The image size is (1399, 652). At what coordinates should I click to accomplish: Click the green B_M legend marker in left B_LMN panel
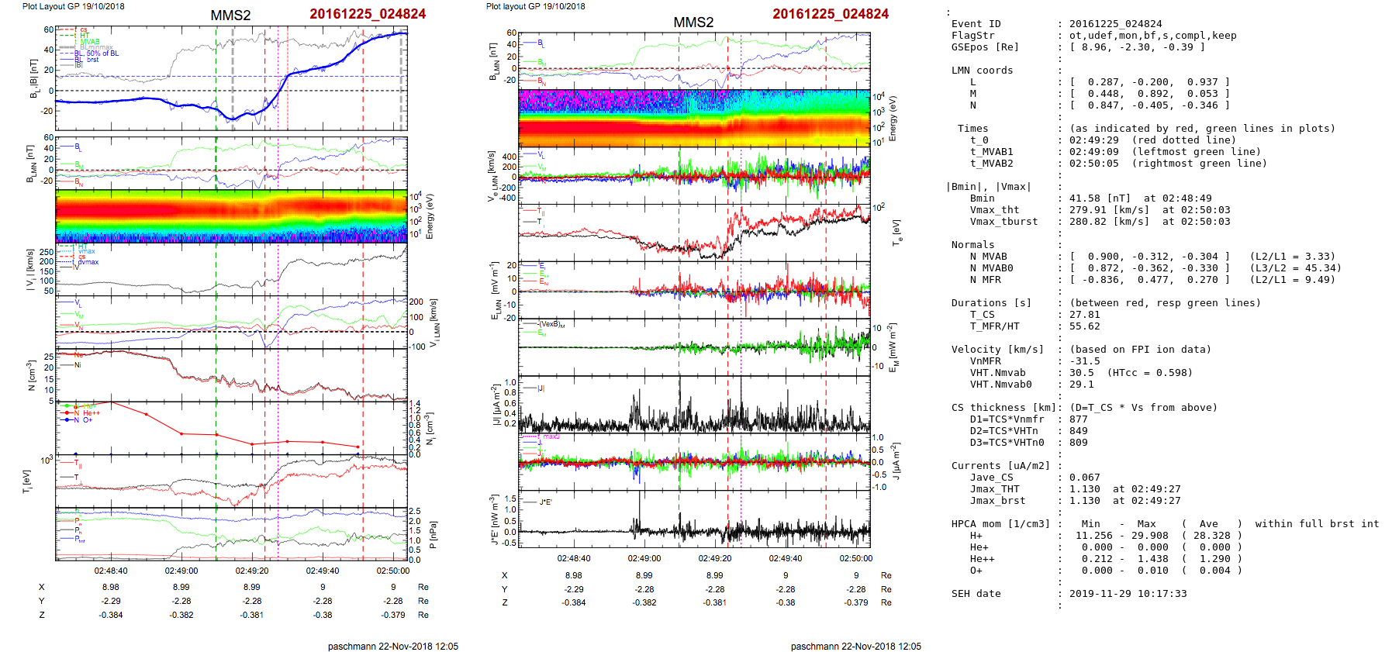(78, 164)
